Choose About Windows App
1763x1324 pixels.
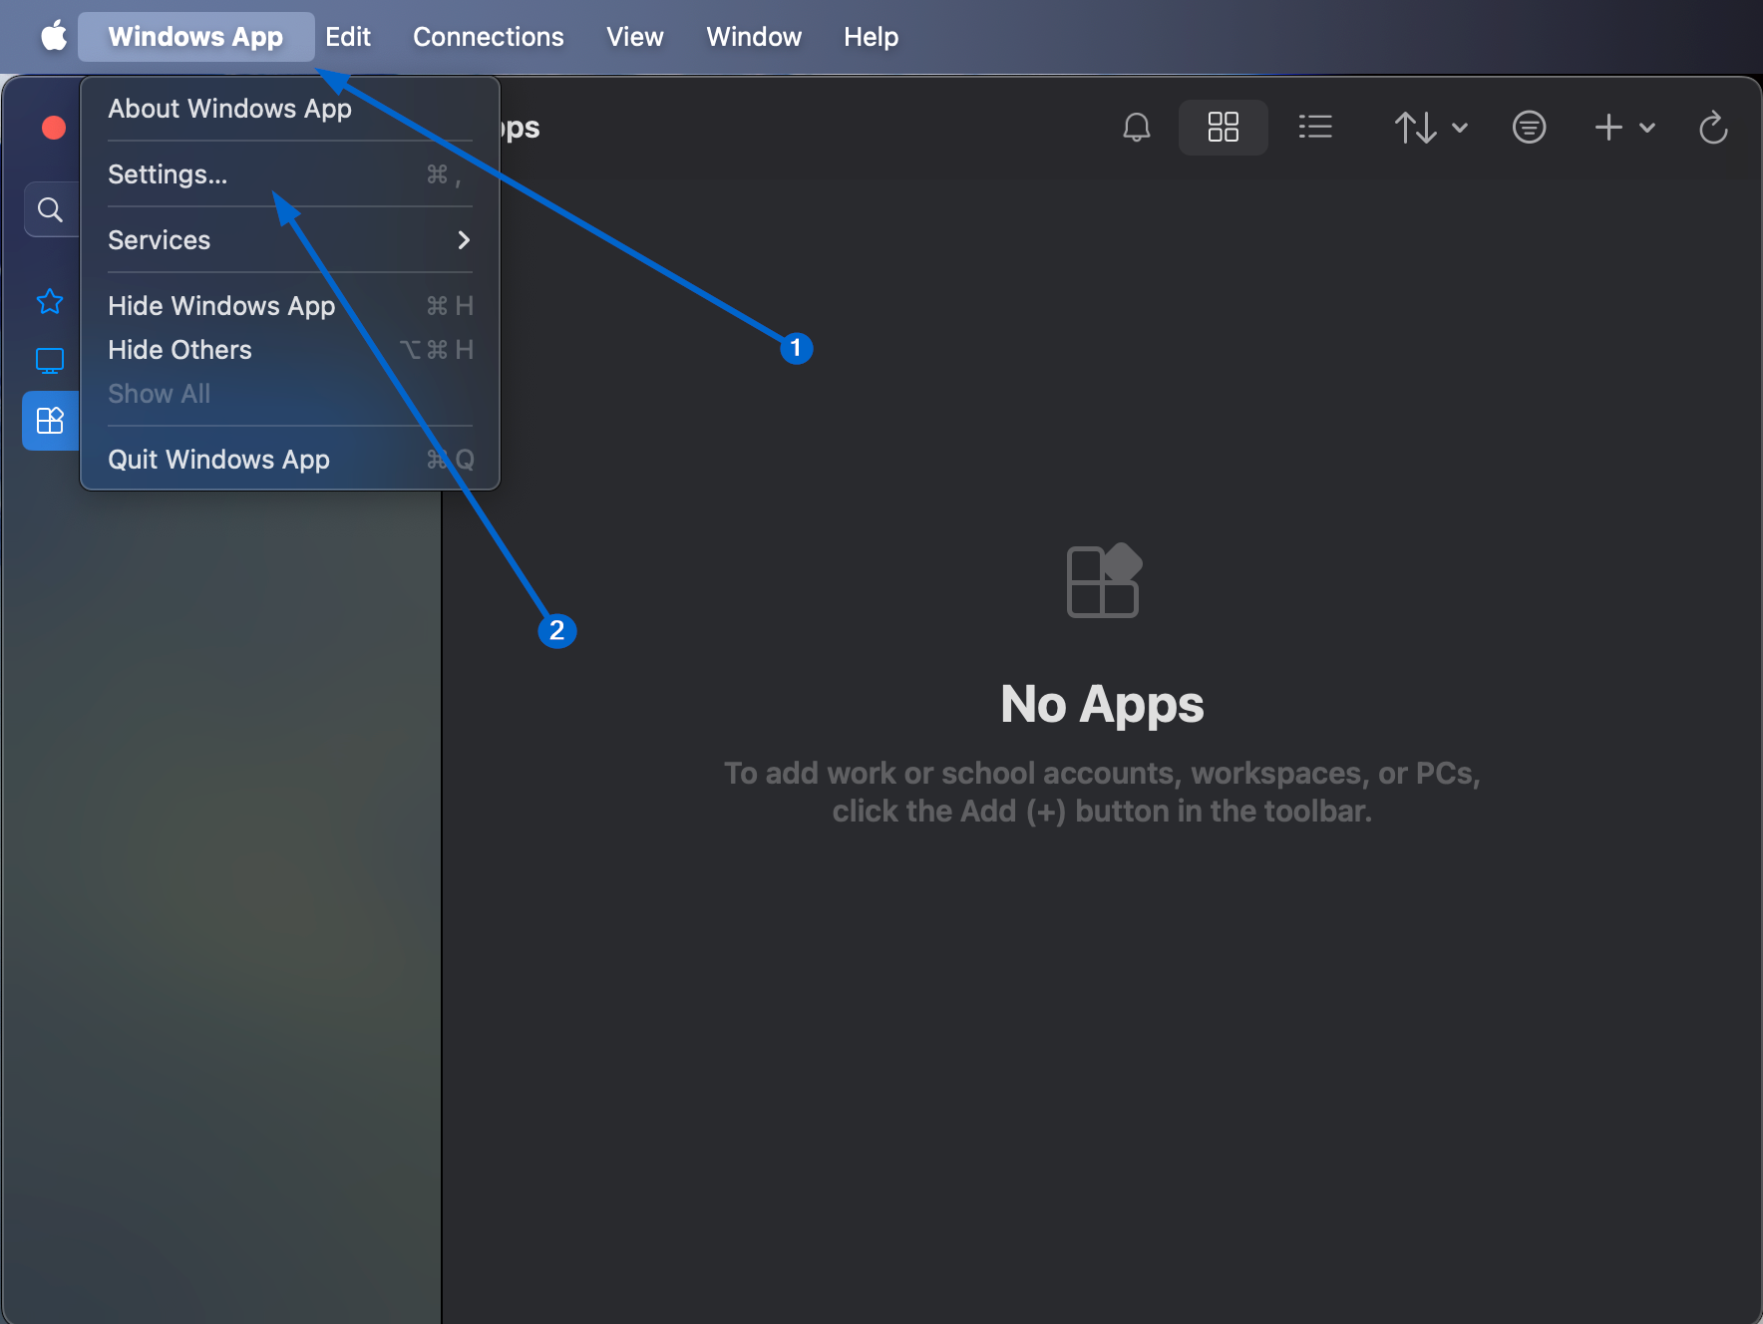[290, 109]
